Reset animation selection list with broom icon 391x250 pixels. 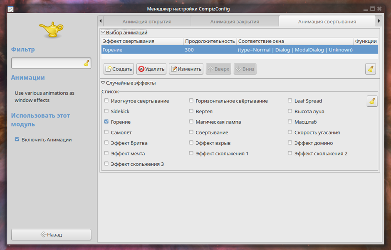pos(371,69)
